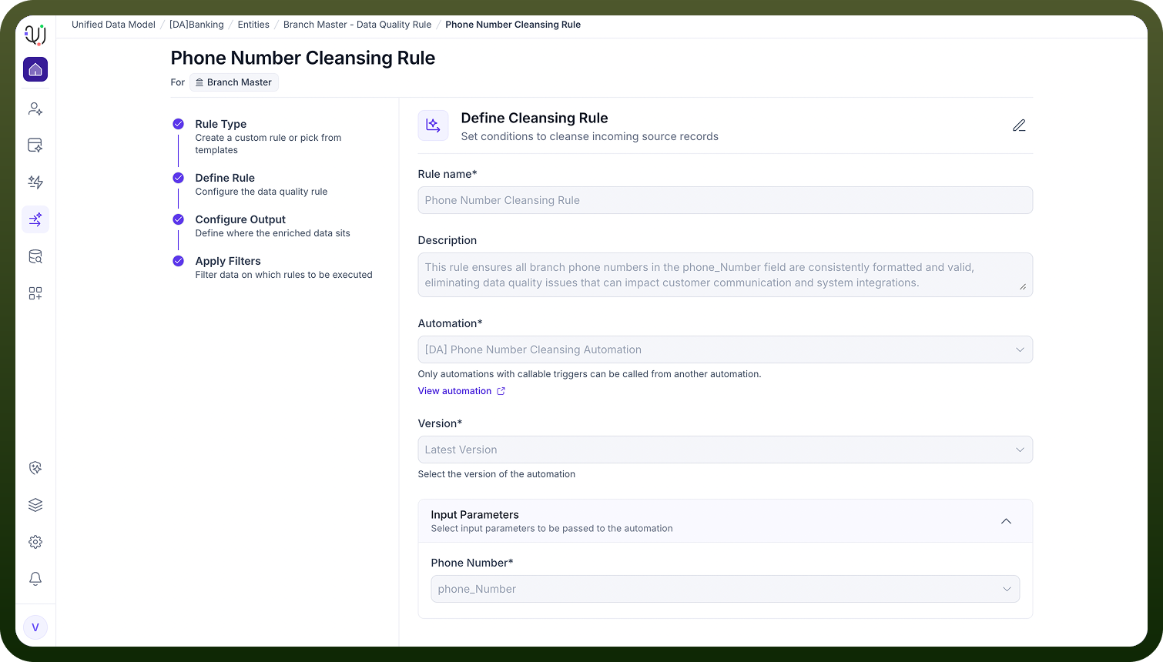Open Unified Data Model breadcrumb
The height and width of the screenshot is (662, 1163).
(x=113, y=25)
